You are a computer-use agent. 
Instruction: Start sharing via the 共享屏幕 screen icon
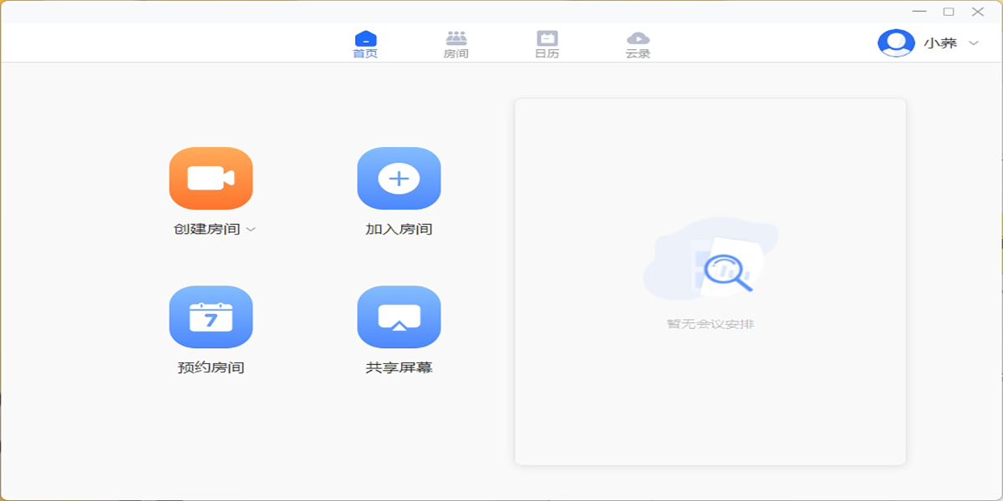399,316
